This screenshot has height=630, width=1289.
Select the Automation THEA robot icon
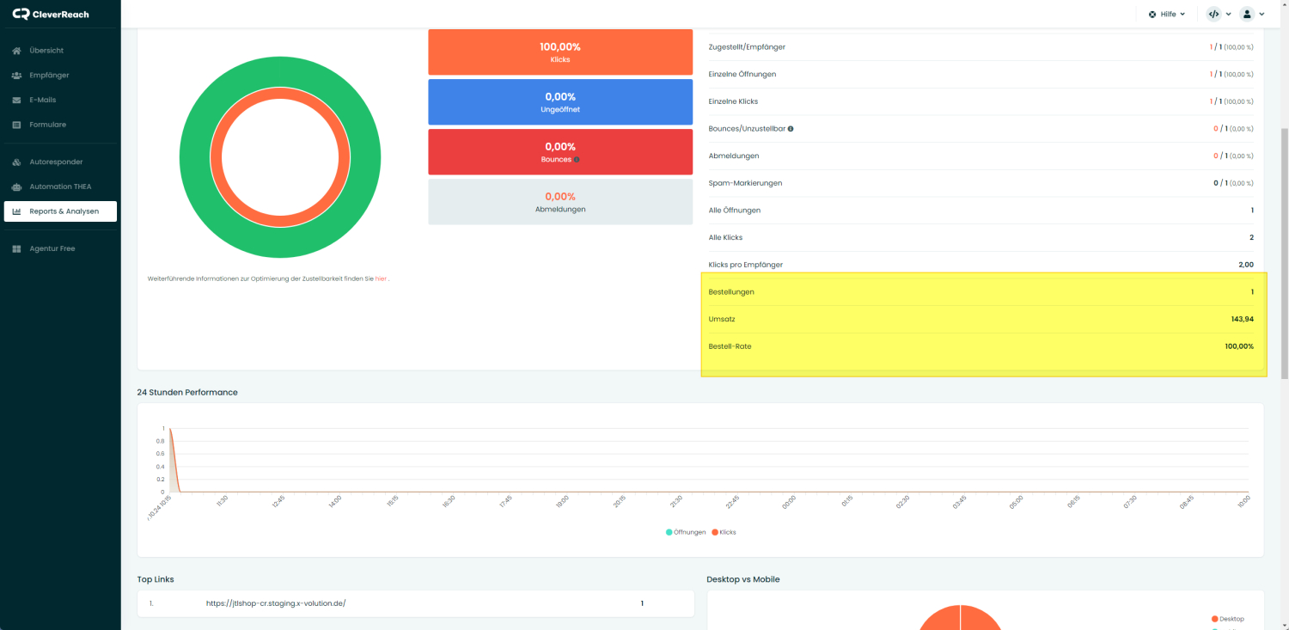point(15,187)
